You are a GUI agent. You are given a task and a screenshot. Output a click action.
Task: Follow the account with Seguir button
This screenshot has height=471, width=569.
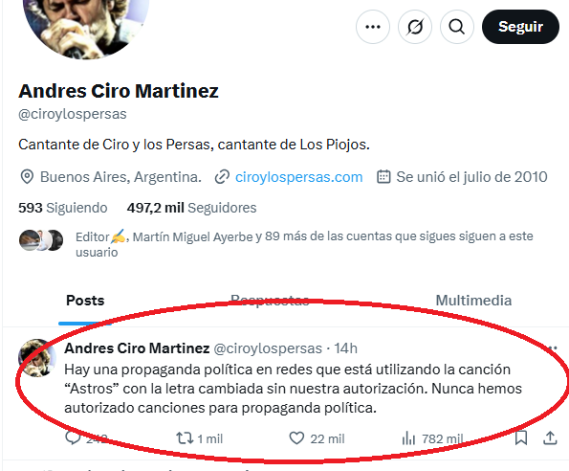[520, 27]
